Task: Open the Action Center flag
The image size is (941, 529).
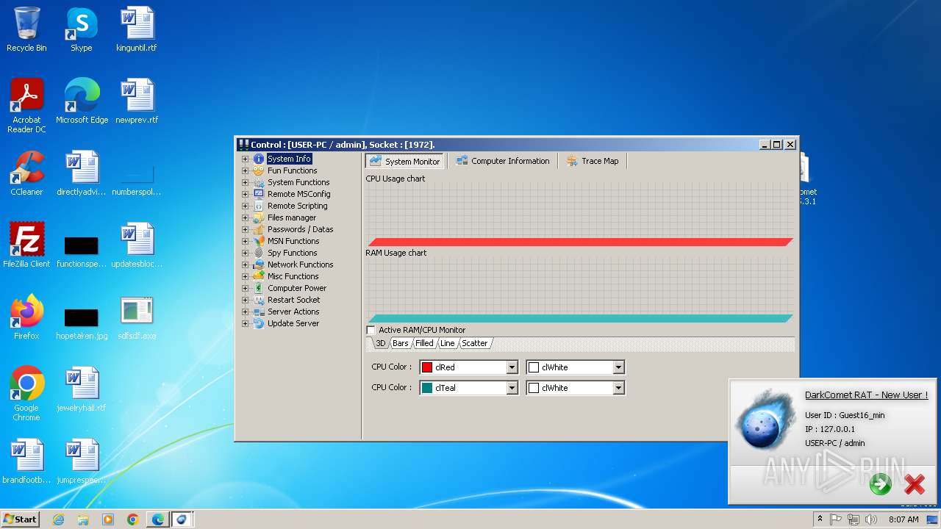Action: coord(836,519)
